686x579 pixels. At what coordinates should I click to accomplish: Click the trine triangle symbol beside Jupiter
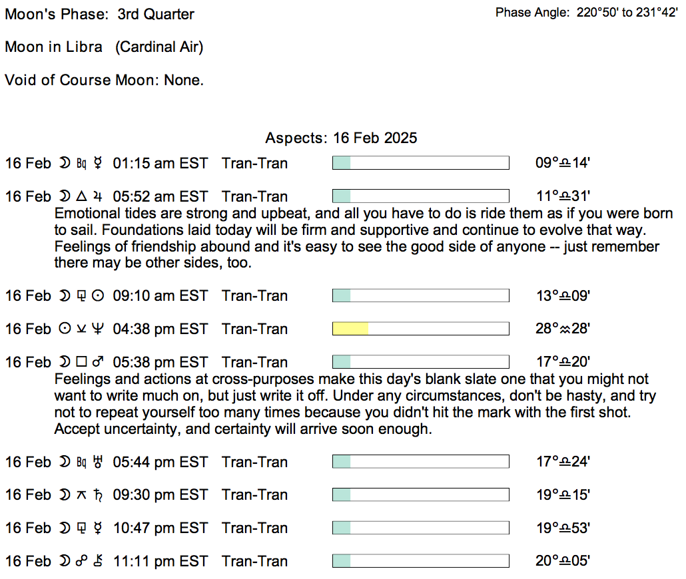82,196
